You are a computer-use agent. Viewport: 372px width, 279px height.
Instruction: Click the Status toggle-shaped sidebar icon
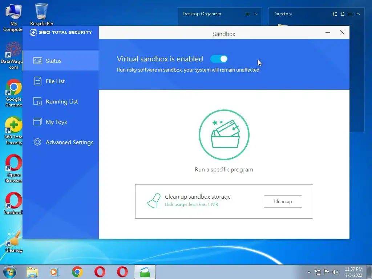point(37,61)
